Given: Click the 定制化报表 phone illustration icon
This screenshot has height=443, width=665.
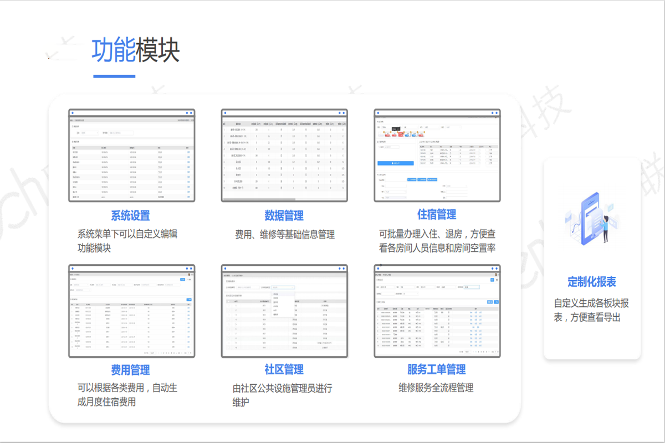Looking at the screenshot, I should tap(591, 218).
